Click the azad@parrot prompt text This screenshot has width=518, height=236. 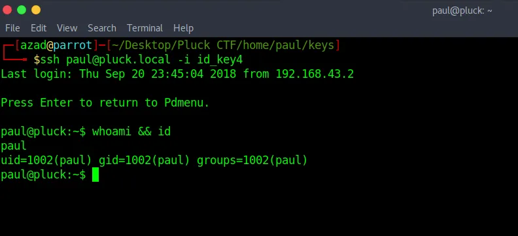(x=56, y=45)
